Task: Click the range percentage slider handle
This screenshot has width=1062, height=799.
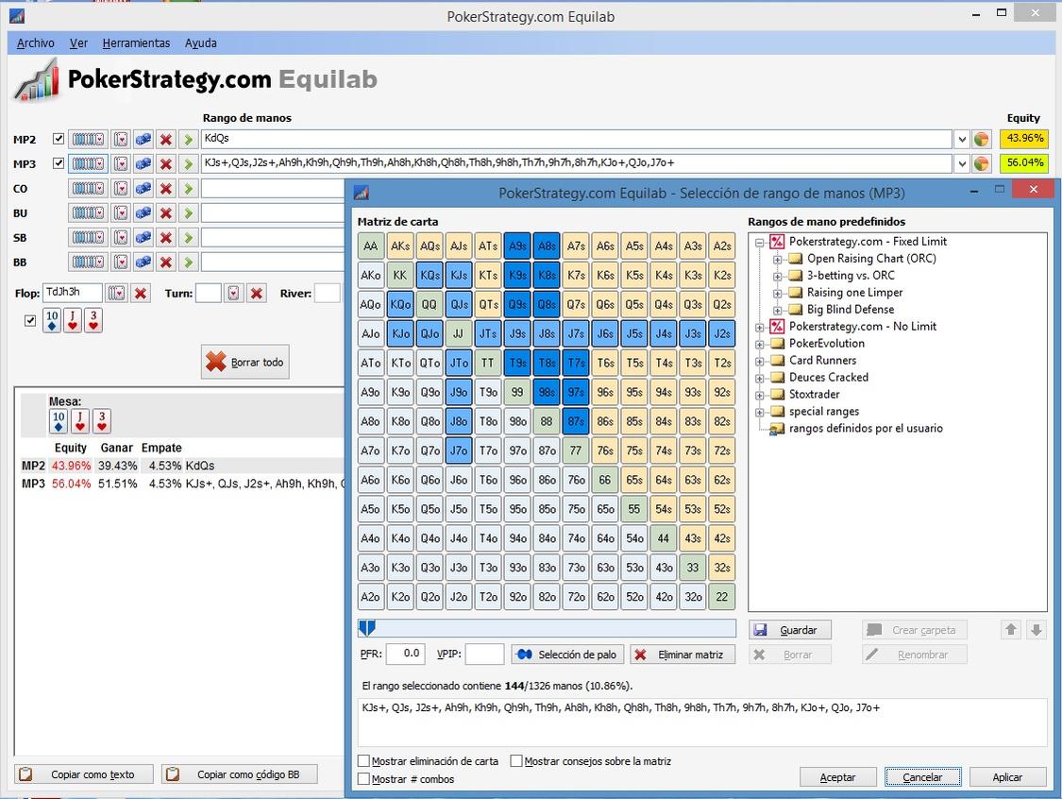Action: [x=366, y=628]
